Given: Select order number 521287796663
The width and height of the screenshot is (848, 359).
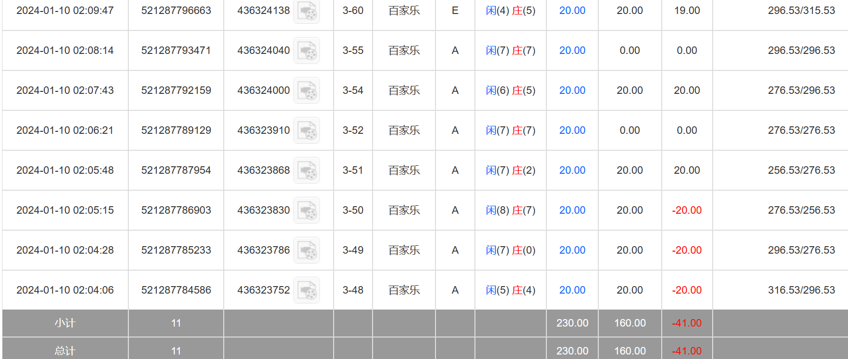Looking at the screenshot, I should [x=176, y=10].
